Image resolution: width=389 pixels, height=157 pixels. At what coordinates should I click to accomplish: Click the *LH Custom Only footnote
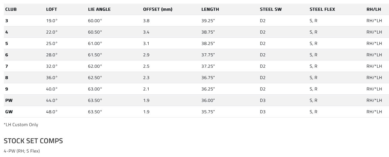point(21,125)
